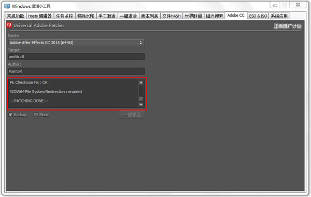
Task: Click the Author field showing PainteR
Action: coord(76,71)
